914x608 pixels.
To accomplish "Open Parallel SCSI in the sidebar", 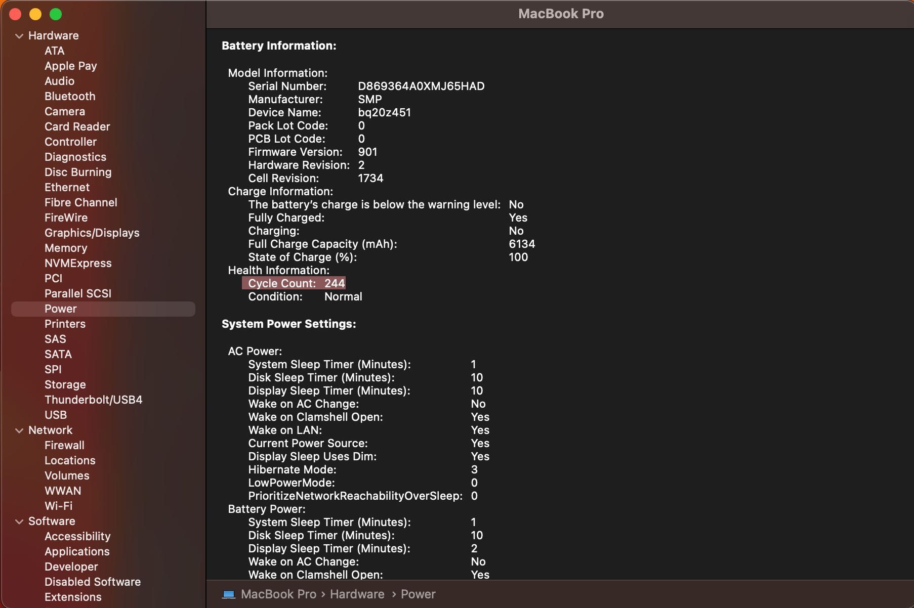I will (77, 293).
